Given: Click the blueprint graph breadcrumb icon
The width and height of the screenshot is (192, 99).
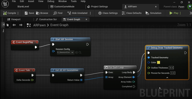Looking at the screenshot, I should click(x=29, y=25).
